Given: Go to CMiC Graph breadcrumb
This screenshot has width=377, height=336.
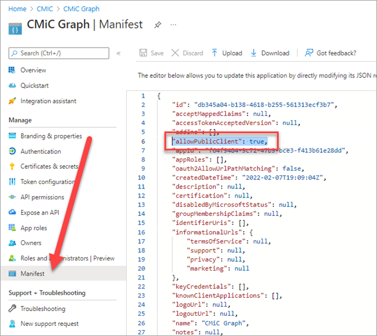Looking at the screenshot, I should [x=81, y=9].
